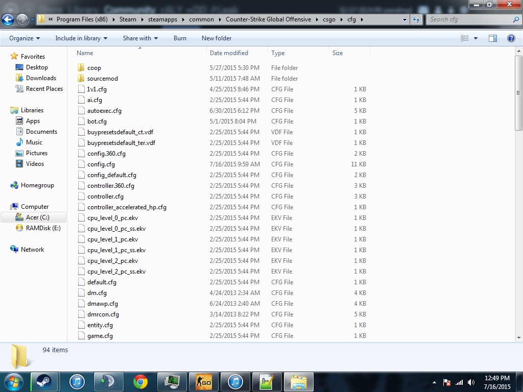523x392 pixels.
Task: Open the Videos library
Action: (x=35, y=164)
